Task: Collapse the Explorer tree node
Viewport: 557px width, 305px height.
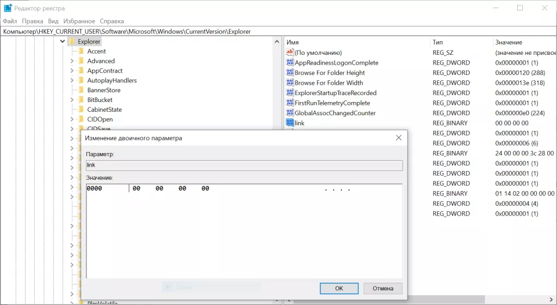Action: (x=63, y=42)
